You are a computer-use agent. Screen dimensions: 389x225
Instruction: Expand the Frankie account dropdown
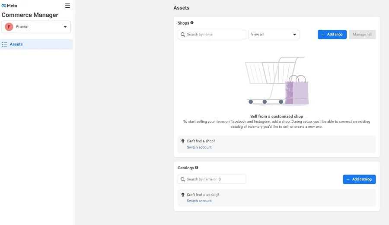click(x=65, y=27)
